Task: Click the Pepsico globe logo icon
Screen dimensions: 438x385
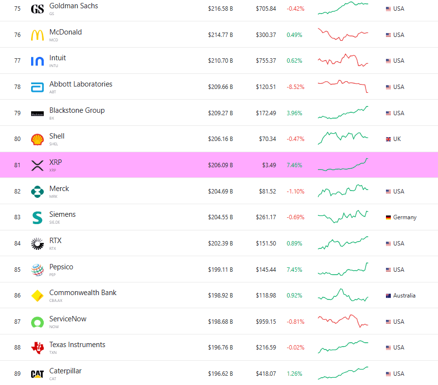Action: [x=37, y=270]
